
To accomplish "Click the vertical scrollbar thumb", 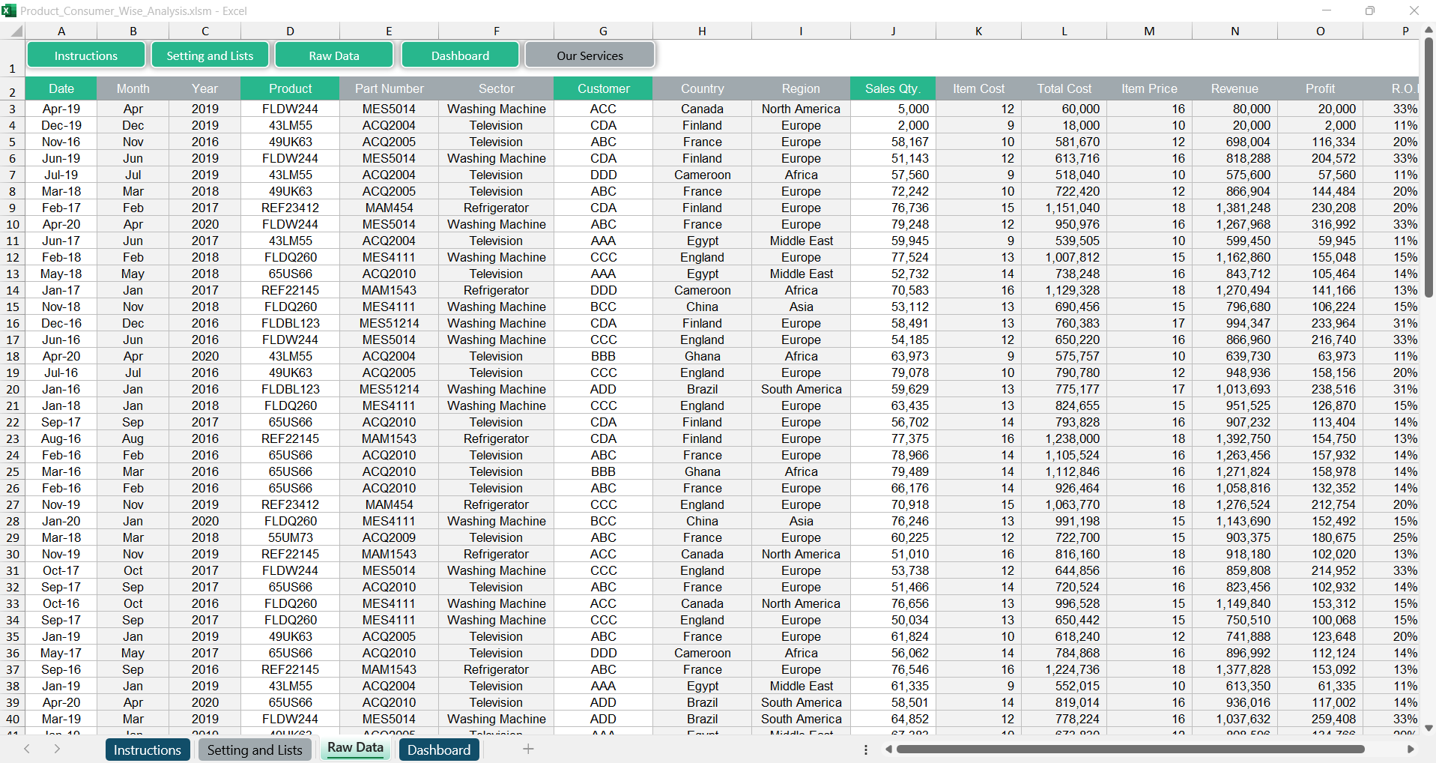I will [1429, 165].
